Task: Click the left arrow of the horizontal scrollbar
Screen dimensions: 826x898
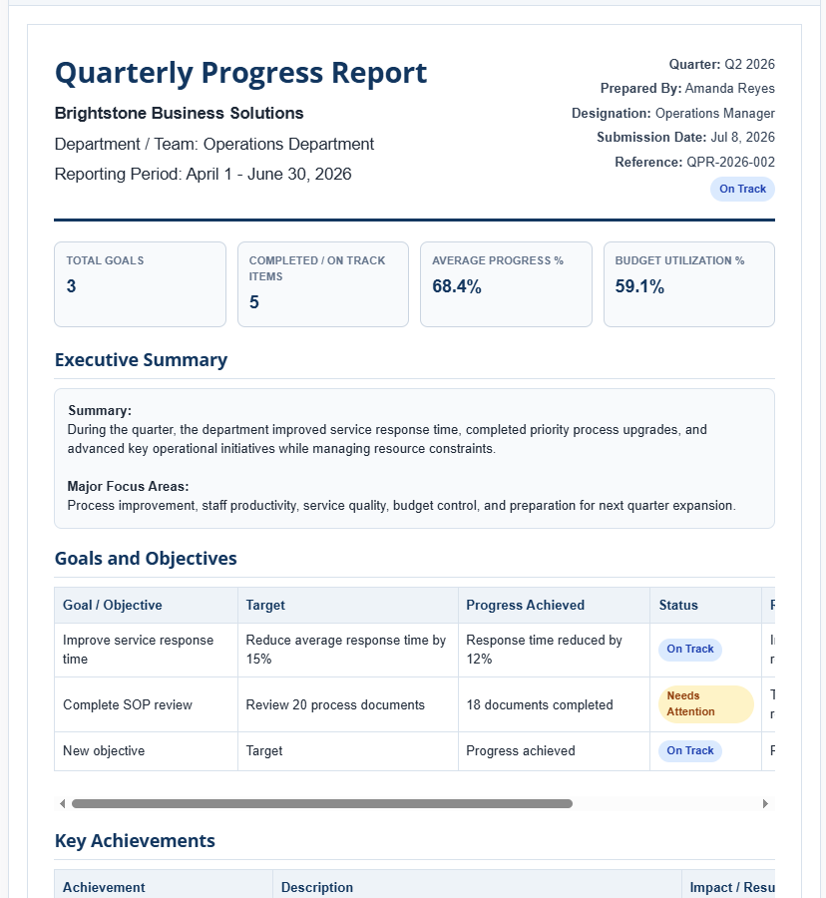Action: (62, 803)
